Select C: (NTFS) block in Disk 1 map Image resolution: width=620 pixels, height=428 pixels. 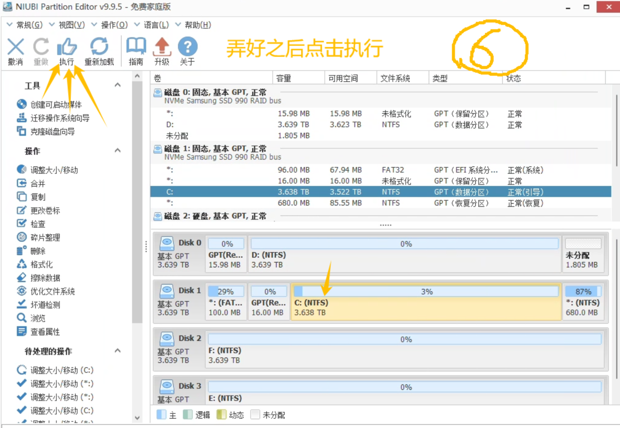pos(426,302)
